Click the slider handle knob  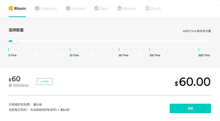(x=15, y=41)
